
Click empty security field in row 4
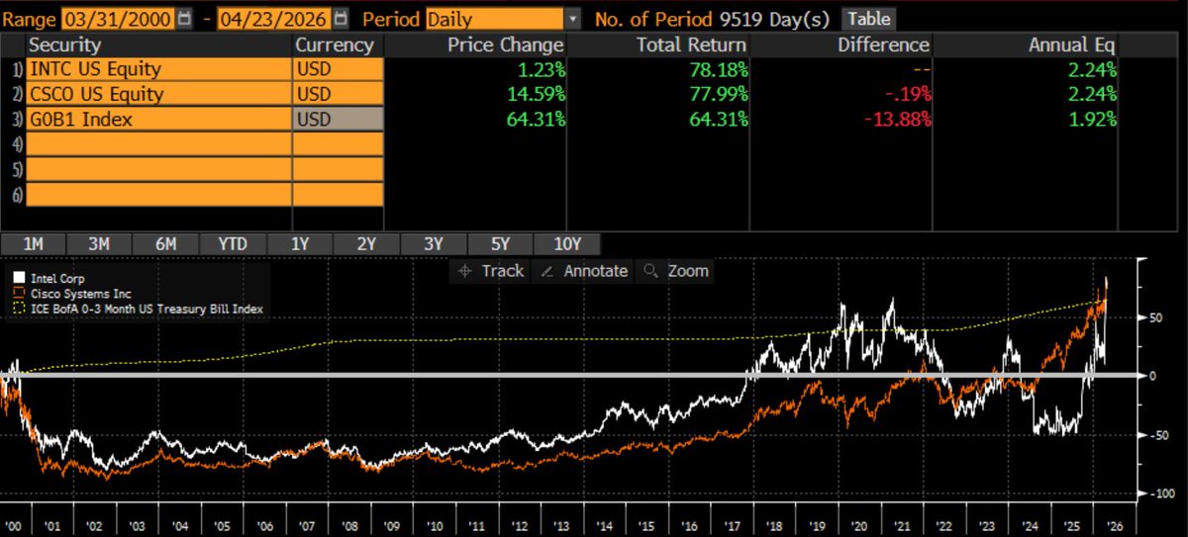point(158,143)
